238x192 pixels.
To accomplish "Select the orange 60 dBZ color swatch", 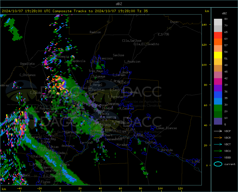I will 218,42.
